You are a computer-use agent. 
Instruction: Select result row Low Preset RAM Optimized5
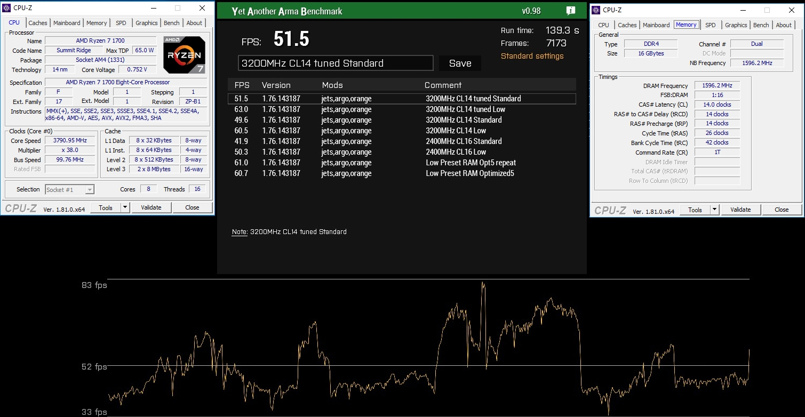[x=402, y=173]
